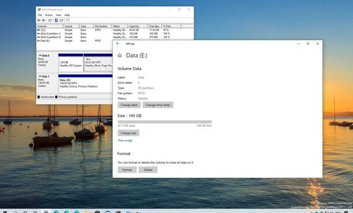Go back using the Settings back arrow
The width and height of the screenshot is (353, 213).
click(118, 44)
